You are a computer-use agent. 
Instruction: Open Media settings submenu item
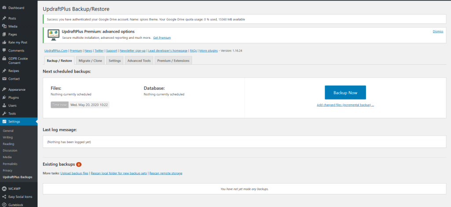(7, 157)
